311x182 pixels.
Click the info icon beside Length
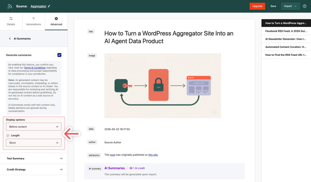coord(8,135)
